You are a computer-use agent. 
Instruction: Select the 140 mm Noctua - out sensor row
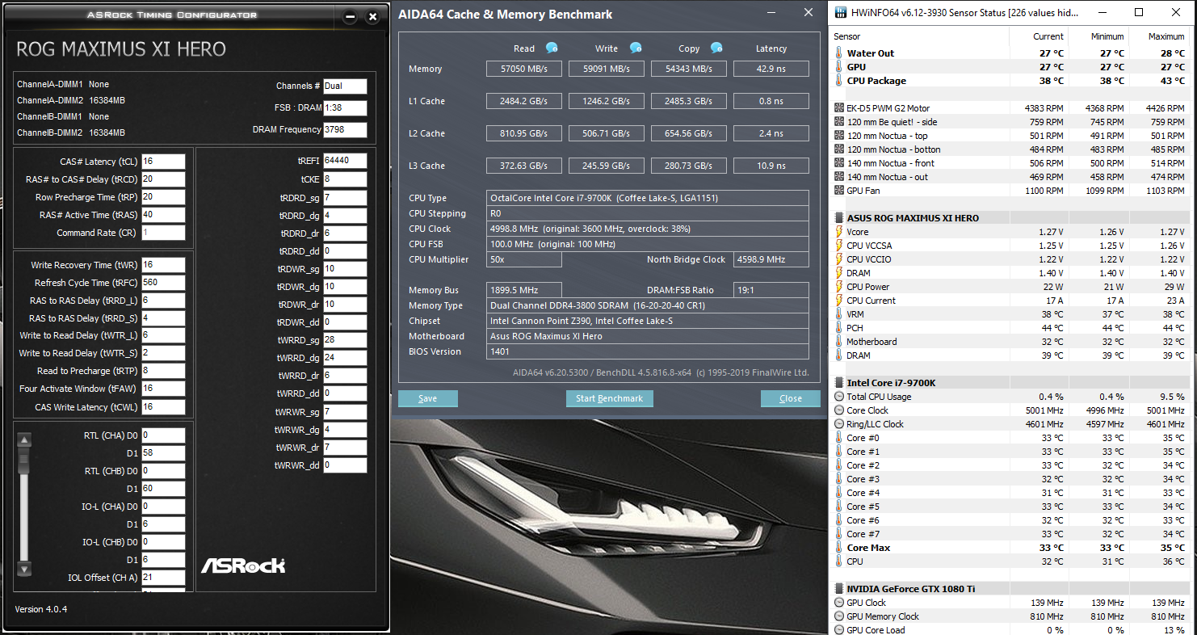(1010, 177)
